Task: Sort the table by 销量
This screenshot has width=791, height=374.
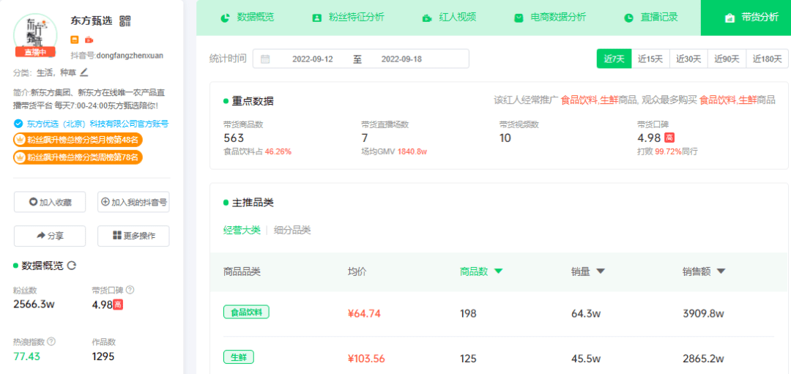Action: pos(587,272)
